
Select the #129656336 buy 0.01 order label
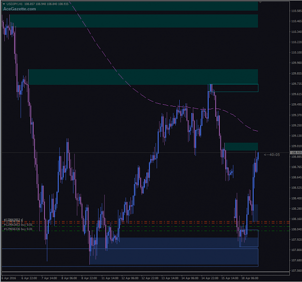click(18, 229)
